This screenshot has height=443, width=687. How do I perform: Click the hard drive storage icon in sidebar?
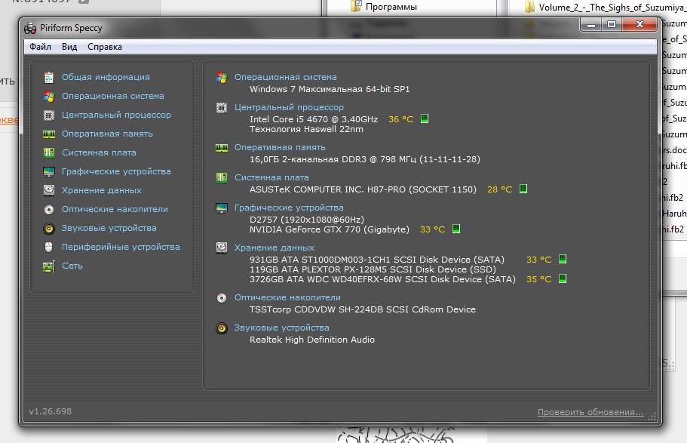(x=48, y=190)
